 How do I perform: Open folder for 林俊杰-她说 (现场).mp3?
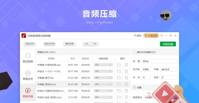pos(119,97)
